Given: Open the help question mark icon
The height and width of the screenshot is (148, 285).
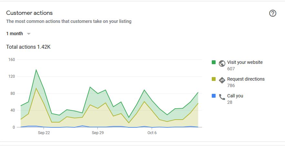Looking at the screenshot, I should [273, 13].
